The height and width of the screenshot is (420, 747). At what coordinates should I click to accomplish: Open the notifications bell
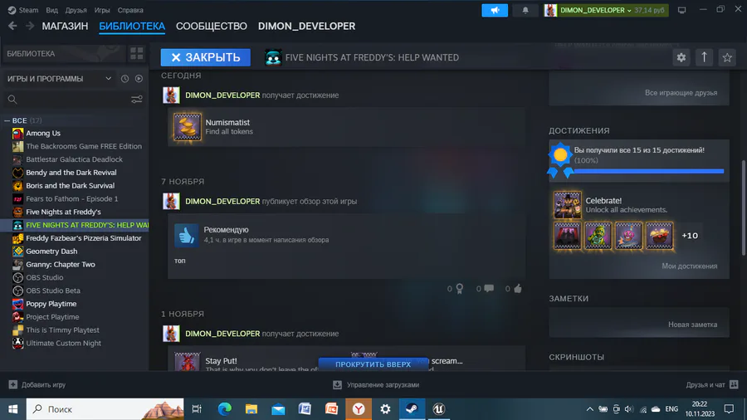[x=525, y=10]
